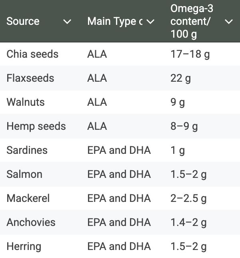
Task: Select the Salmon source cell
Action: tap(24, 174)
